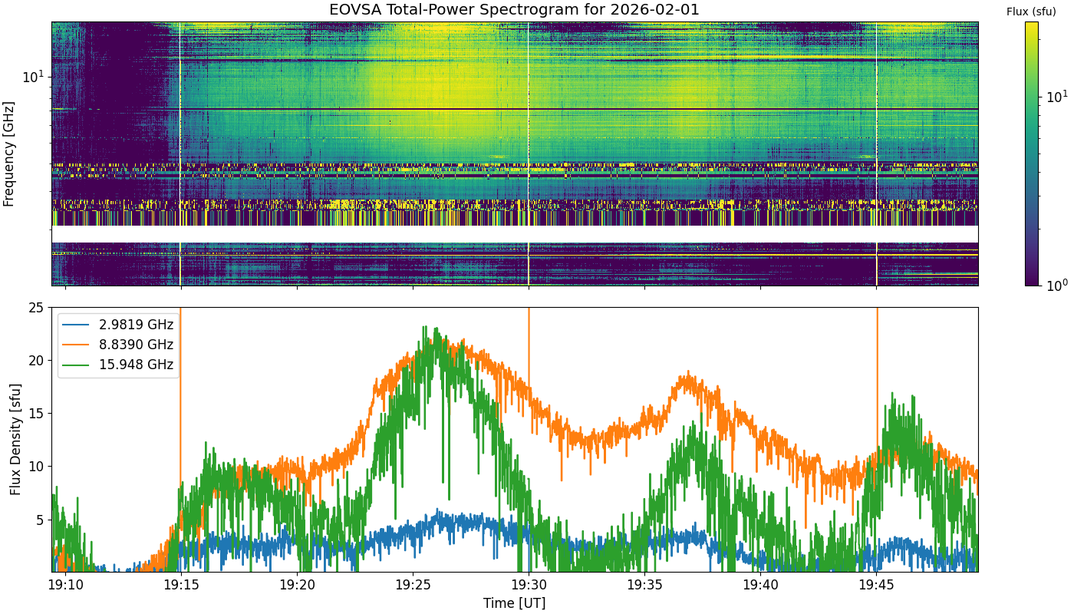Screen dimensions: 1074x614
Task: Click the EOVSA Total-Power Spectrogram title
Action: coord(514,10)
